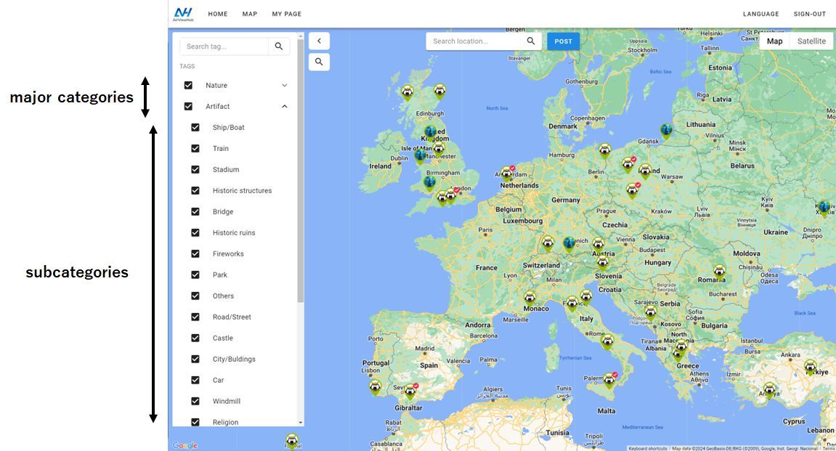Collapse the sidebar with left chevron button
The width and height of the screenshot is (836, 451).
click(x=319, y=41)
